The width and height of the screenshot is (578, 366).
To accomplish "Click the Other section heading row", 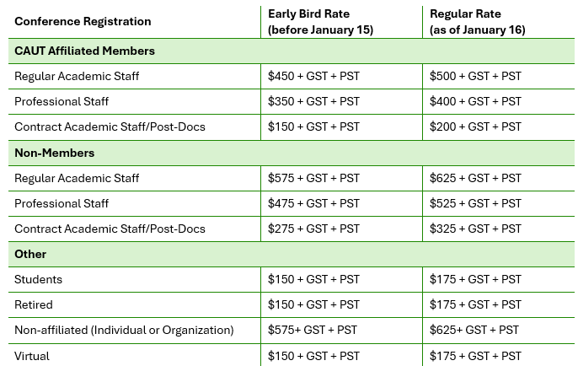I will [292, 254].
